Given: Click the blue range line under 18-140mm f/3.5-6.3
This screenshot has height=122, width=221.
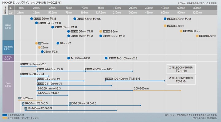Looking at the screenshot, I should pyautogui.click(x=71, y=110).
